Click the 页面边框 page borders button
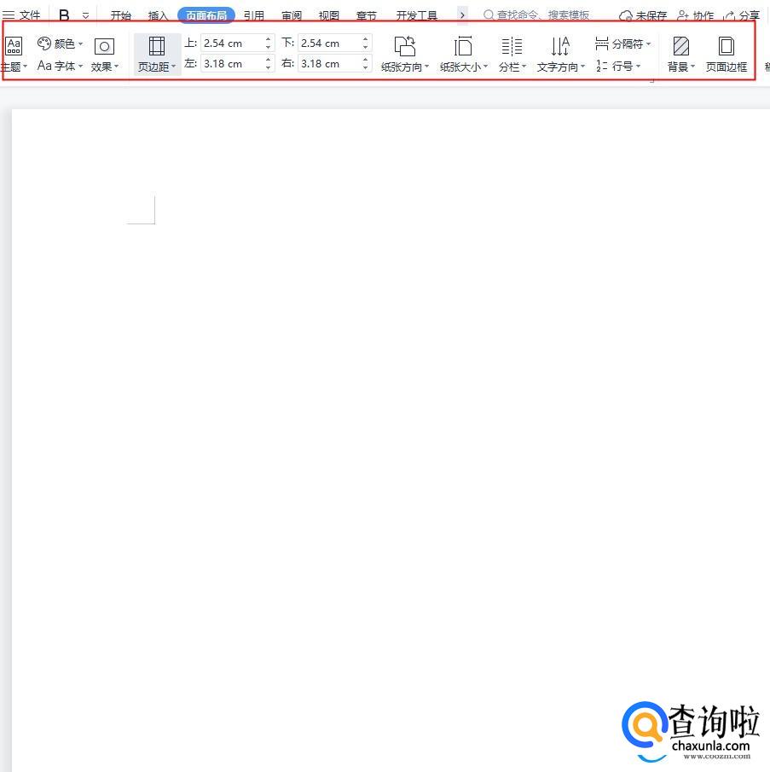Screen dimensions: 770x772 727,54
